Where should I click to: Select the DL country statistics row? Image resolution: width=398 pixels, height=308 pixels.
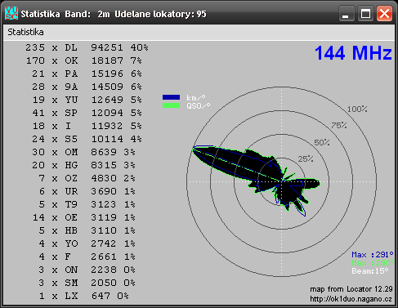coord(87,47)
